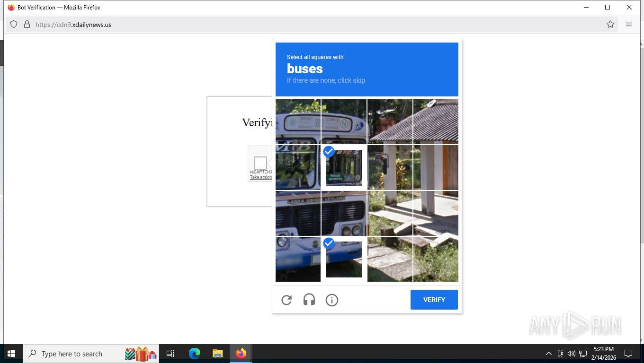Open the volume control tray icon
The image size is (644, 363).
(572, 354)
